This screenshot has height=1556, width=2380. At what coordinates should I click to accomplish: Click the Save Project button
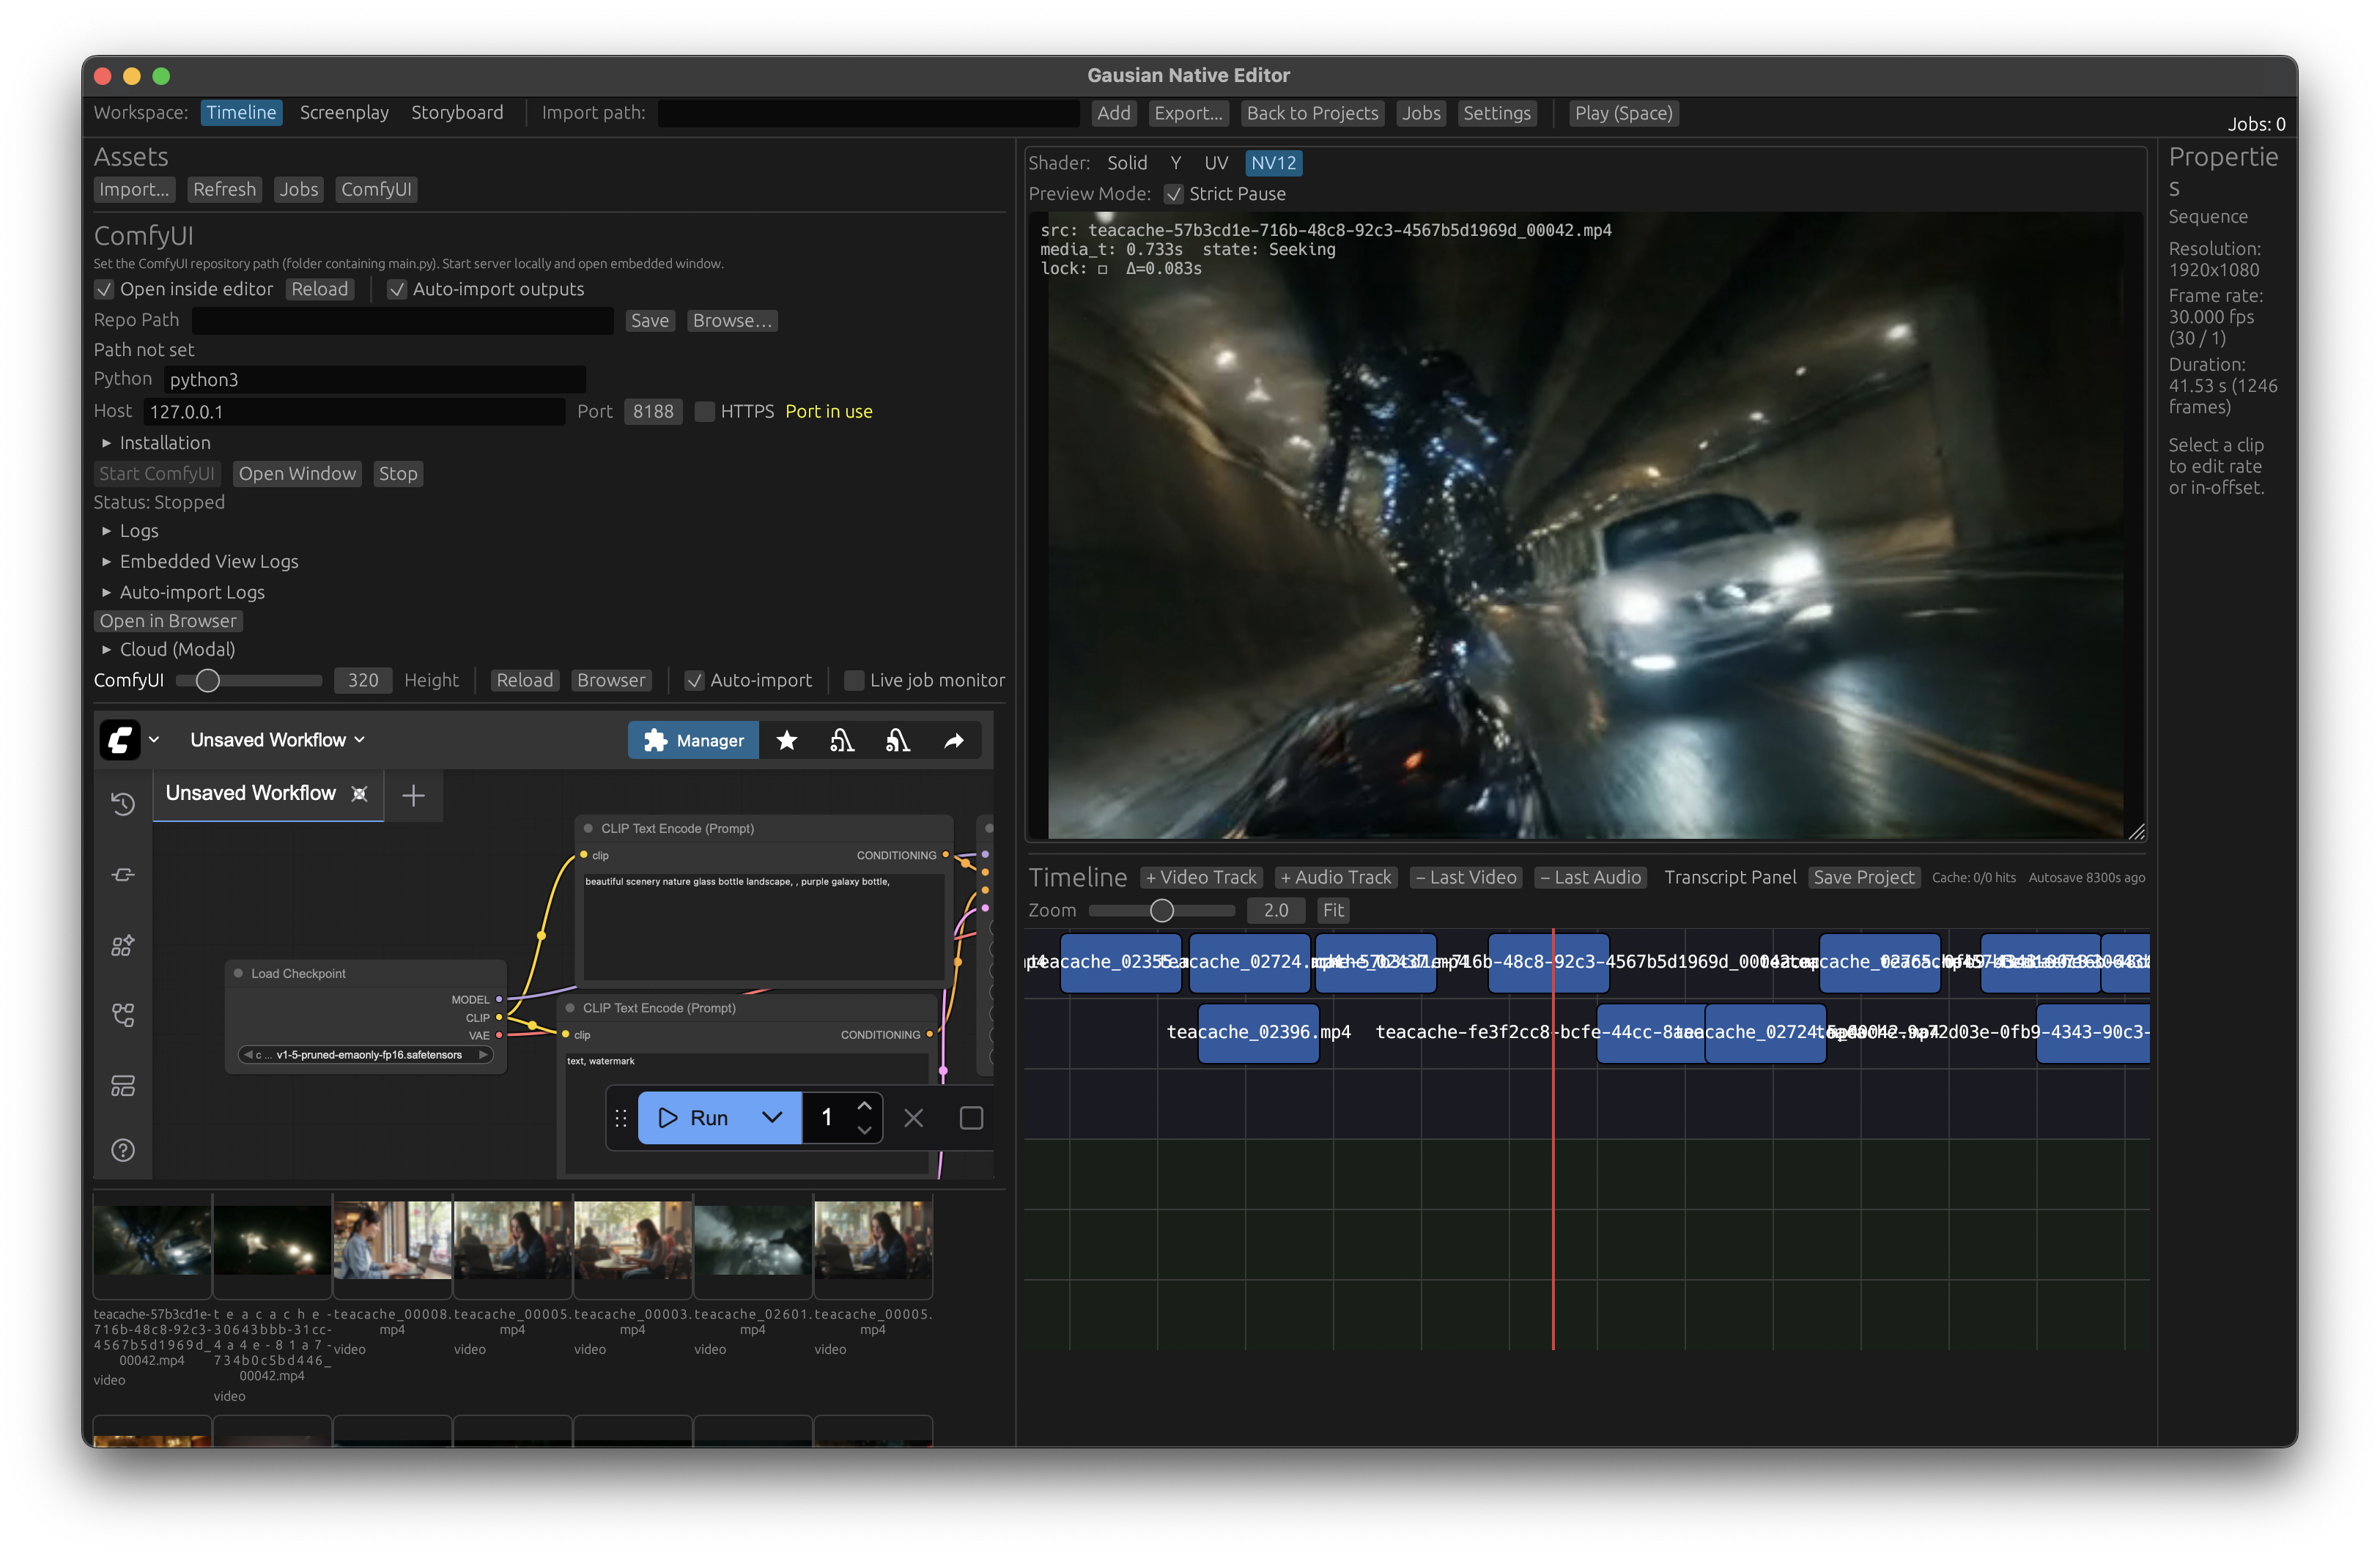[1863, 877]
